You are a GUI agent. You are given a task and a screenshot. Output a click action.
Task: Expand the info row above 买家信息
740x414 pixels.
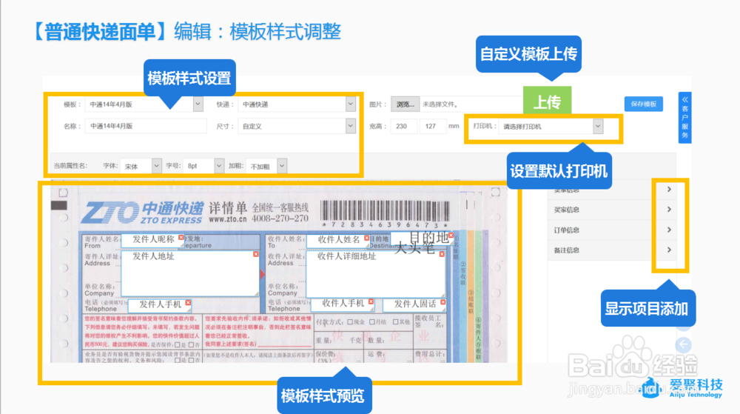(x=612, y=190)
